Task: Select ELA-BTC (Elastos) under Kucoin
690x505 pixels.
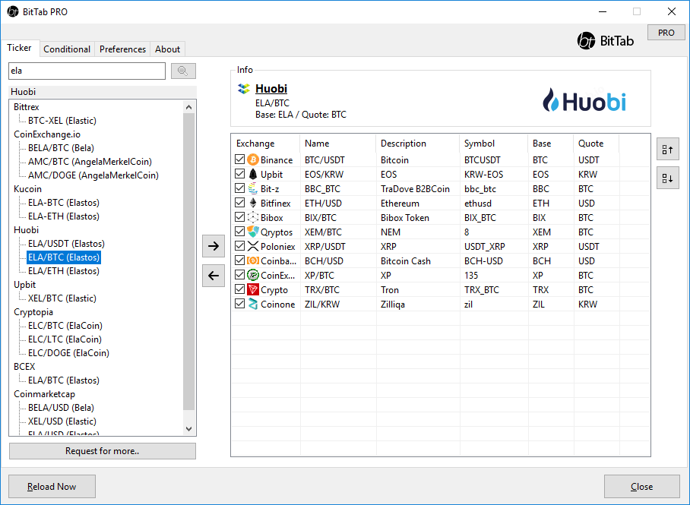Action: (64, 202)
